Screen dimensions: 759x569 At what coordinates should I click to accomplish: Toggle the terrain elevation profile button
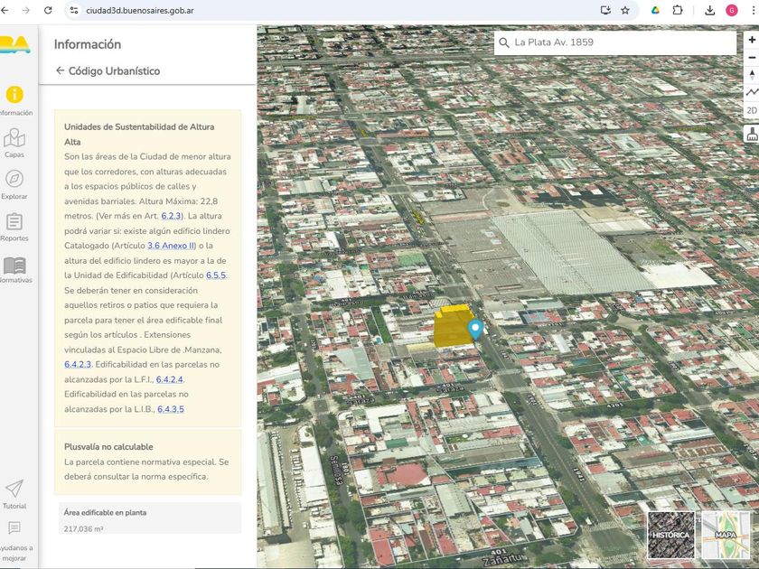(x=752, y=92)
